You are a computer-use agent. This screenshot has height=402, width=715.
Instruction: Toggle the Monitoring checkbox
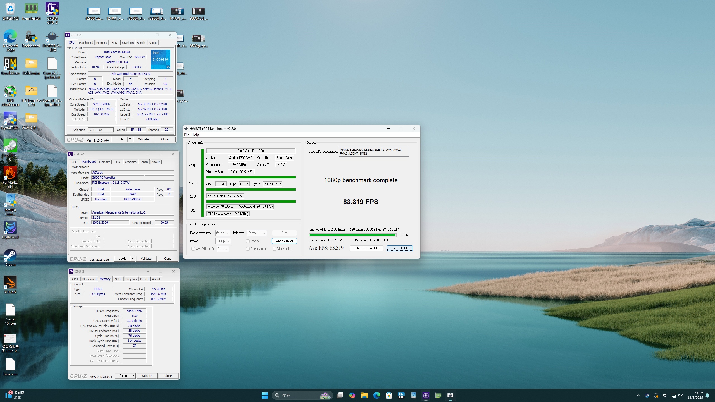274,249
